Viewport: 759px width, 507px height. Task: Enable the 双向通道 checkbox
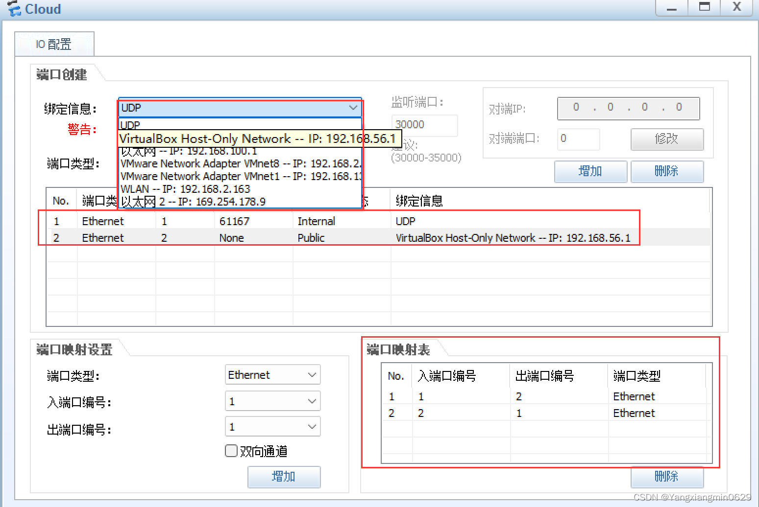tap(231, 451)
